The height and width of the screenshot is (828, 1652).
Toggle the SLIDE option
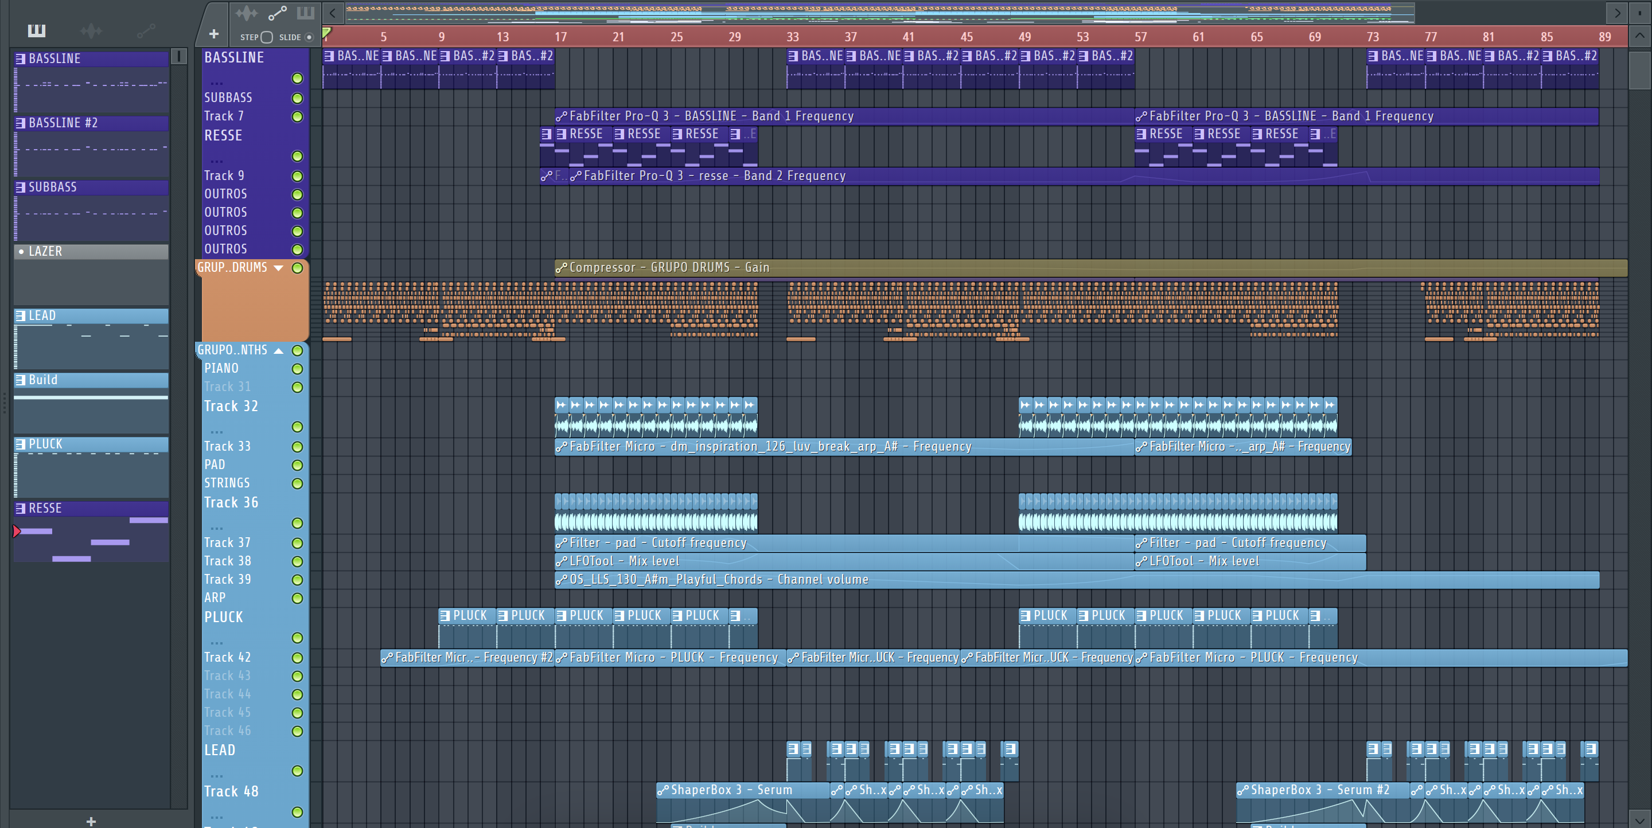coord(309,37)
